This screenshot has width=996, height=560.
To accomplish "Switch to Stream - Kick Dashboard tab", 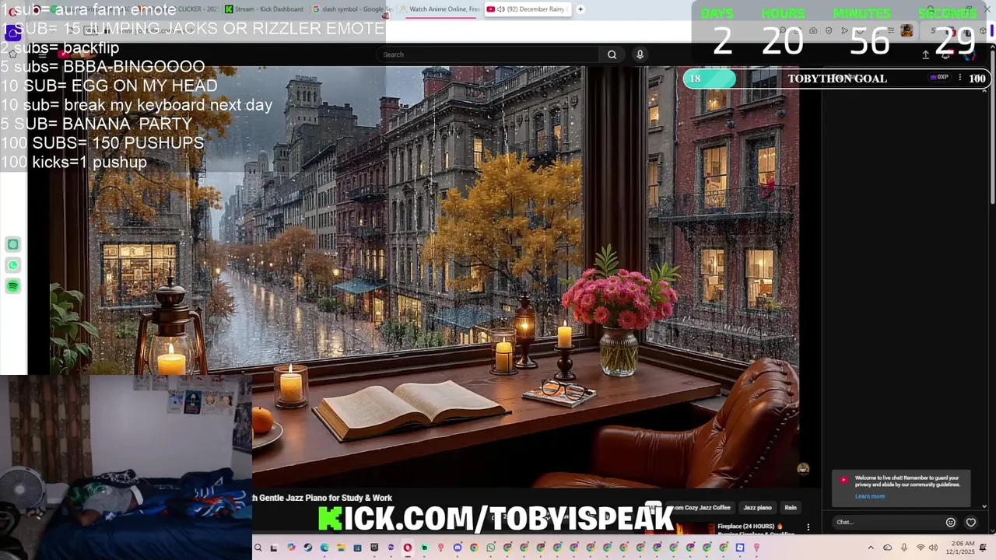I will coord(265,9).
